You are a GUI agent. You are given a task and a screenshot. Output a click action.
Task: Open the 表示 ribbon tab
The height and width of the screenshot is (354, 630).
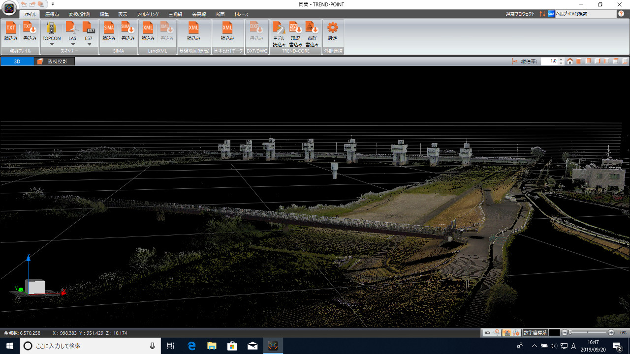123,14
